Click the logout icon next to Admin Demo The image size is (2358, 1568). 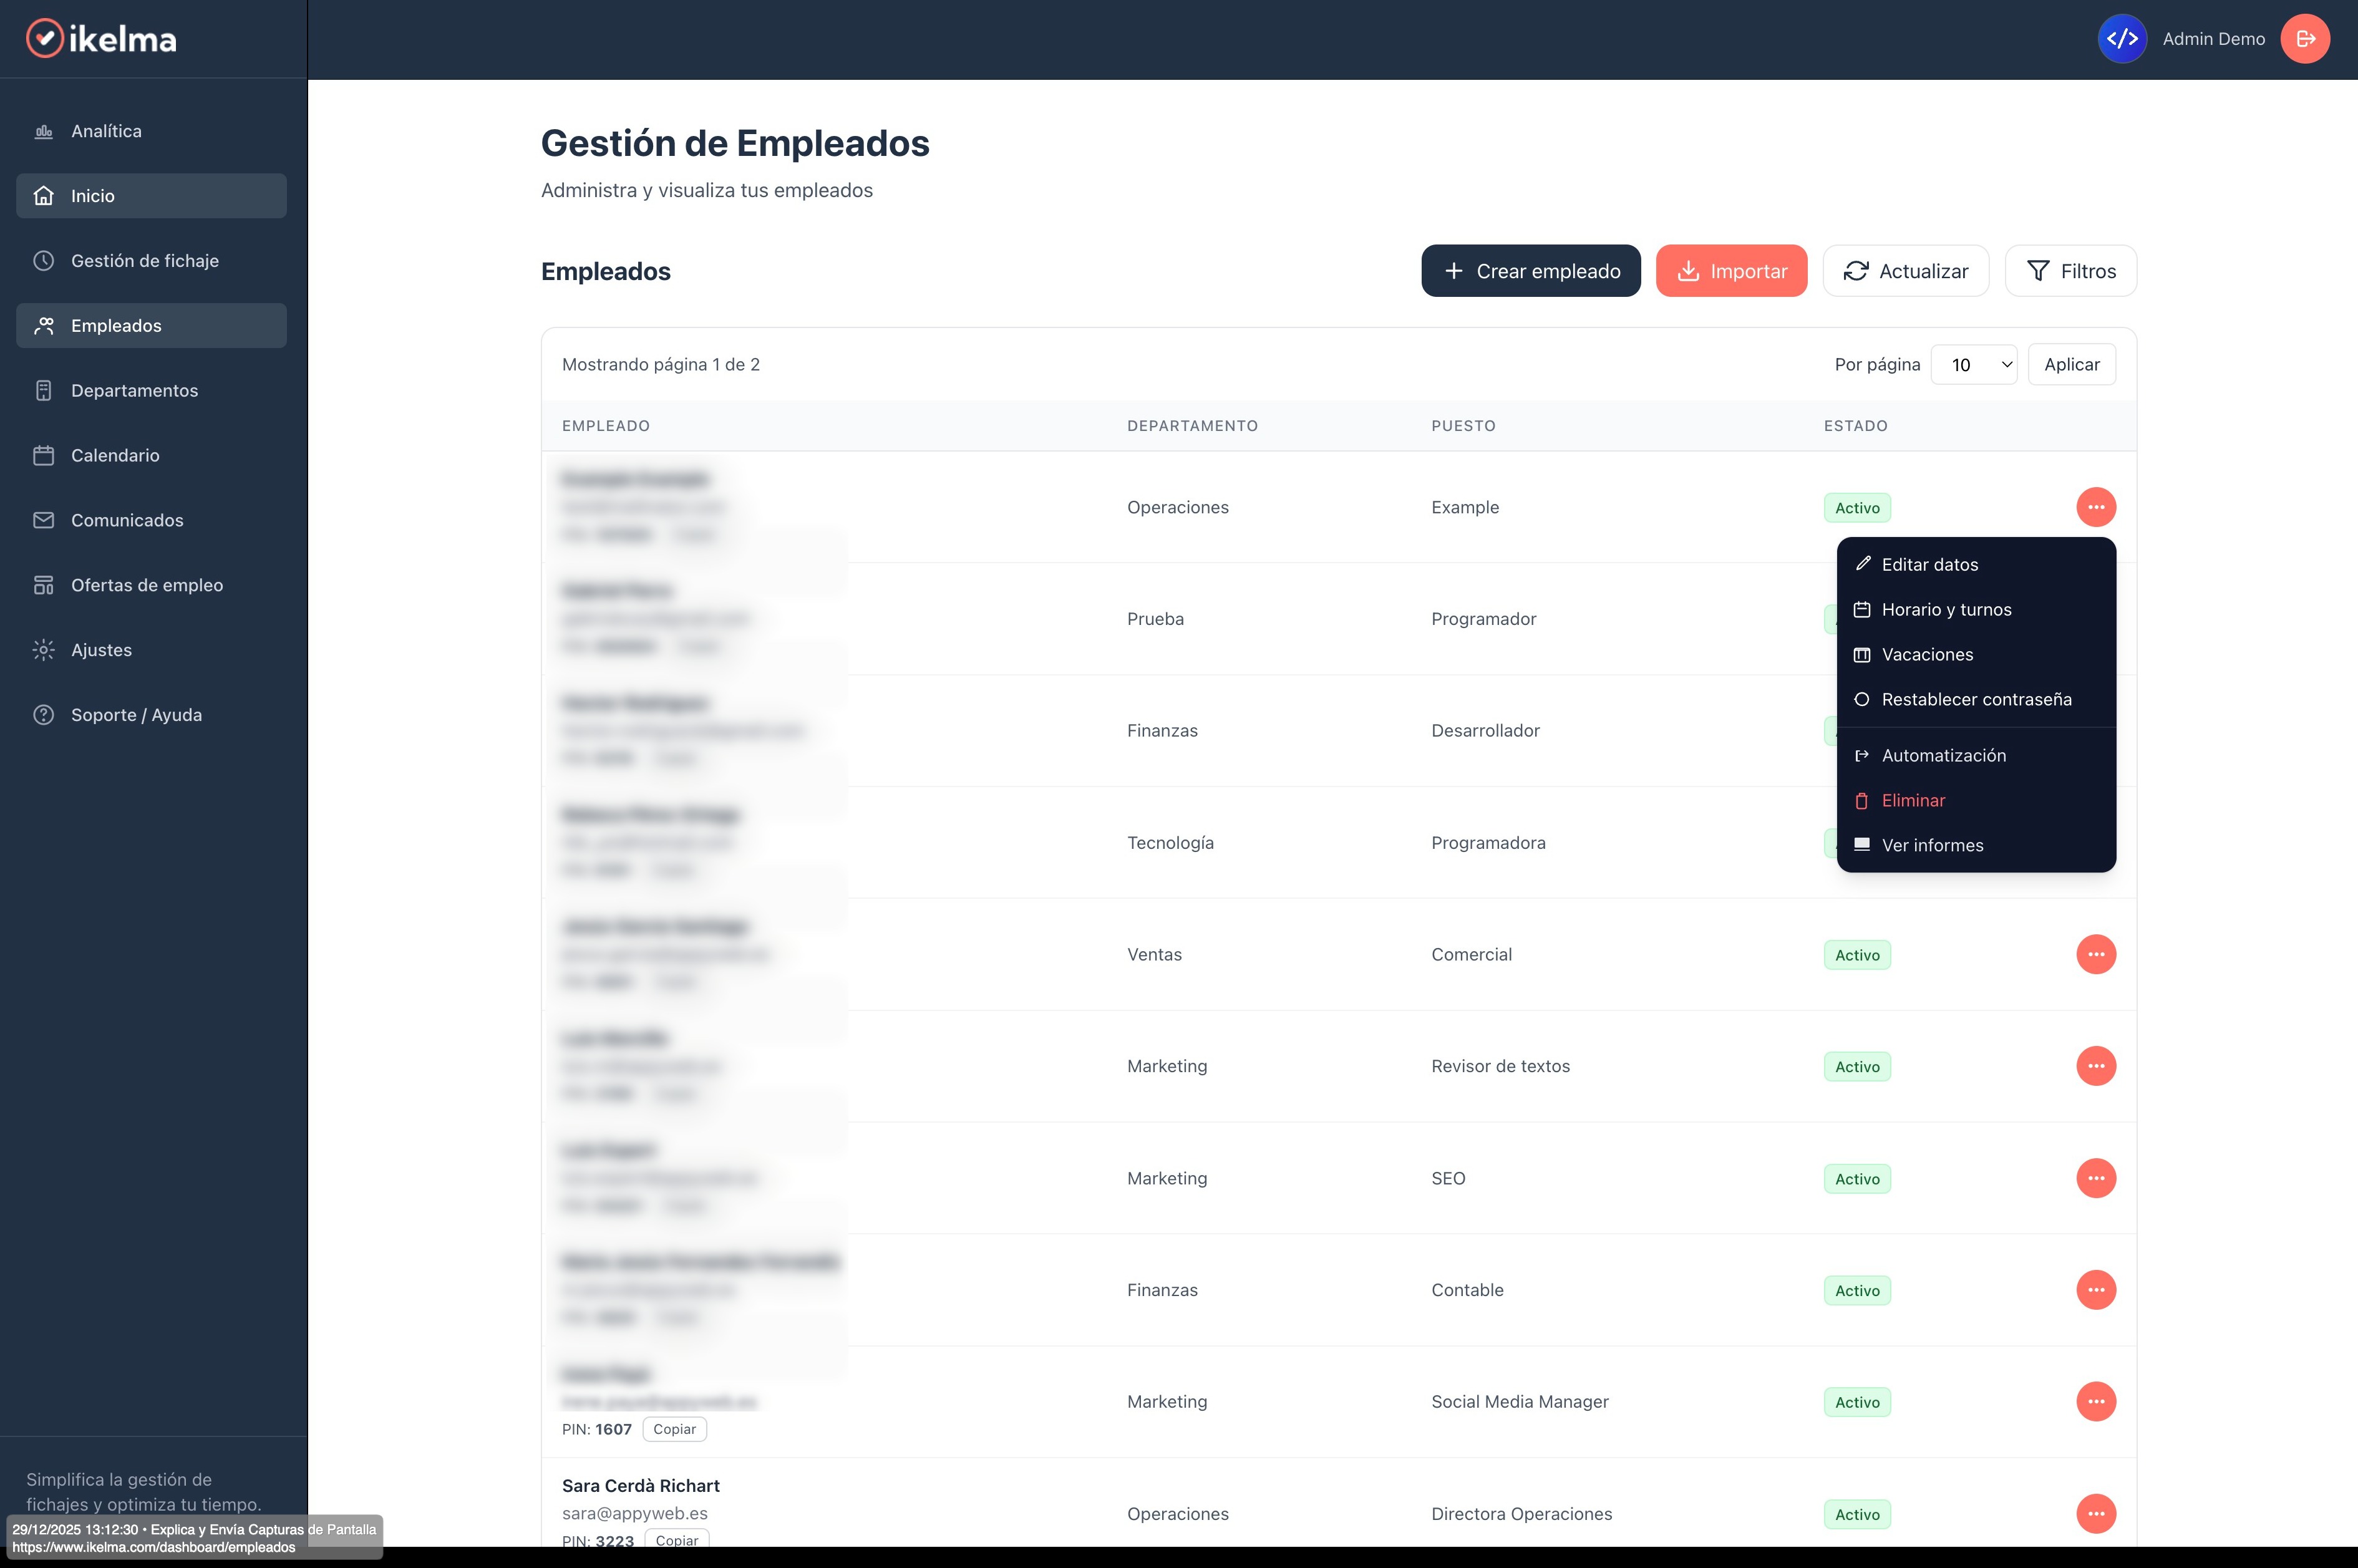[x=2304, y=38]
